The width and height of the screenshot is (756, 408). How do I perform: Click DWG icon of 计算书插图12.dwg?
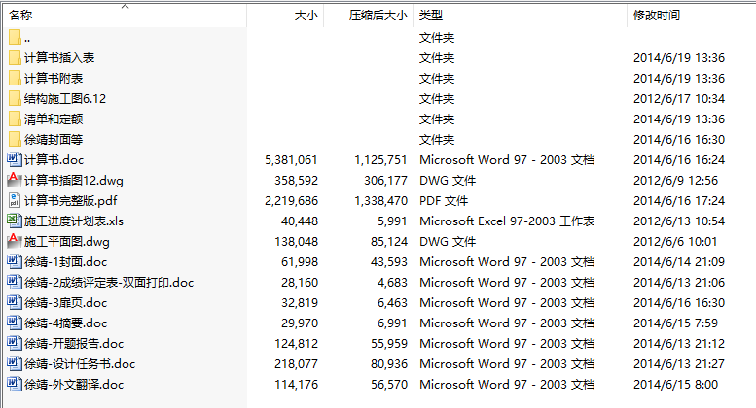pos(15,180)
